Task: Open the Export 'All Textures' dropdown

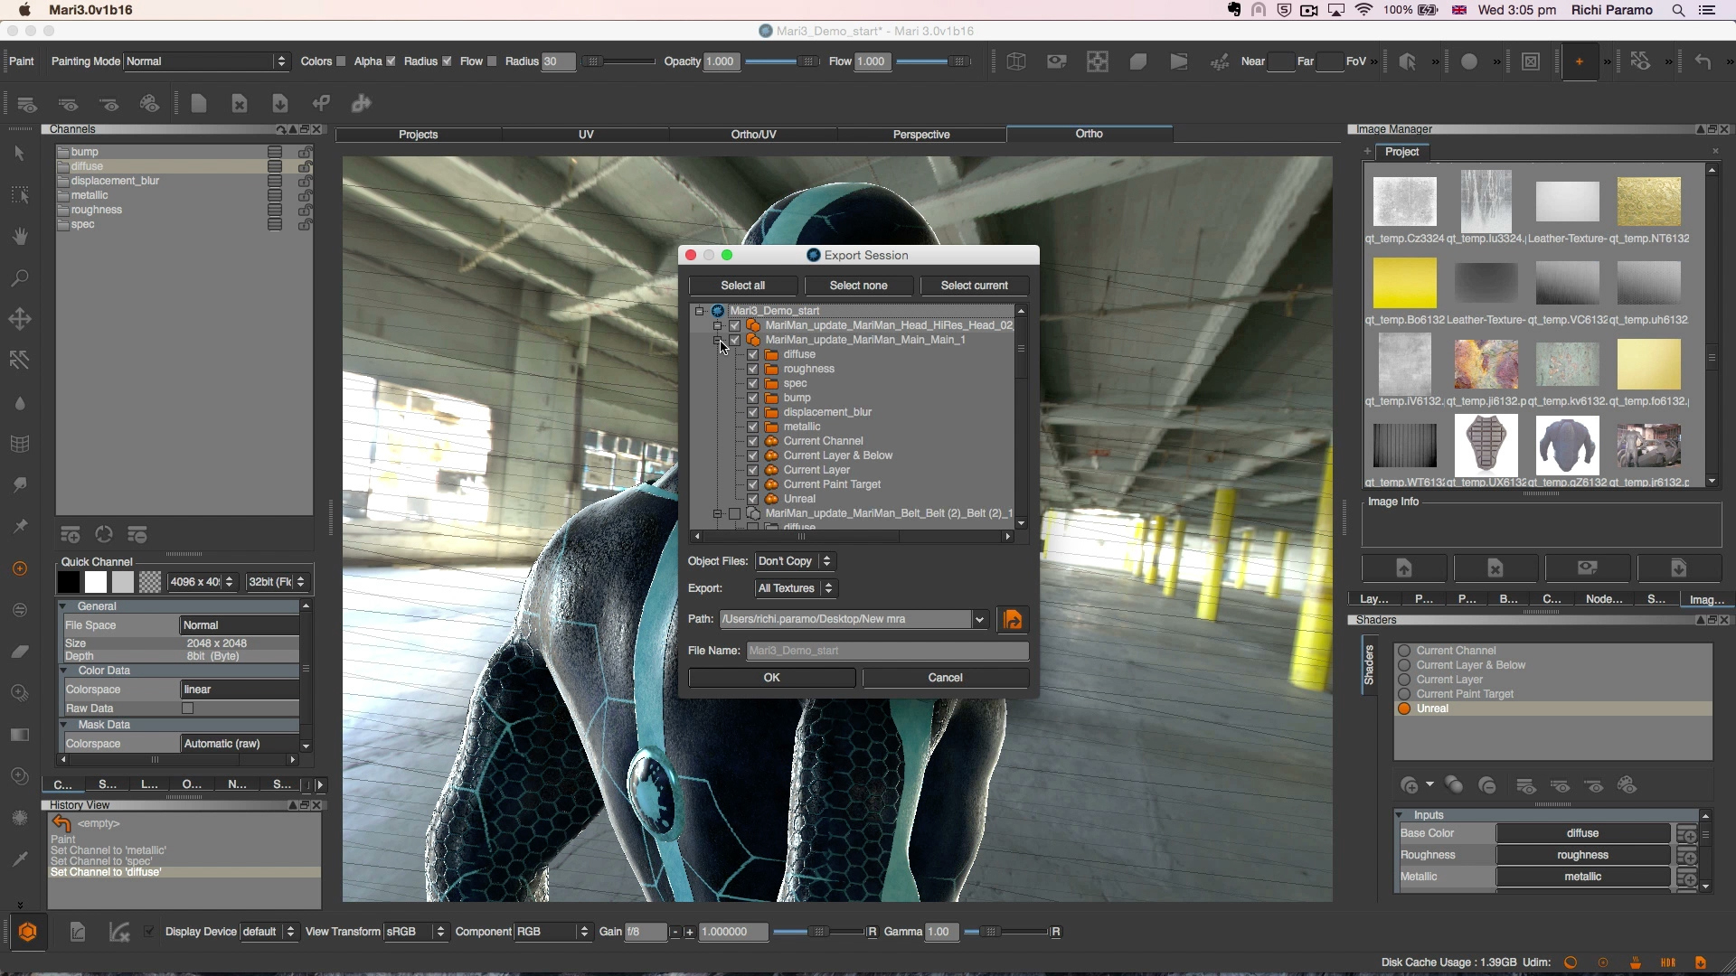Action: (x=795, y=588)
